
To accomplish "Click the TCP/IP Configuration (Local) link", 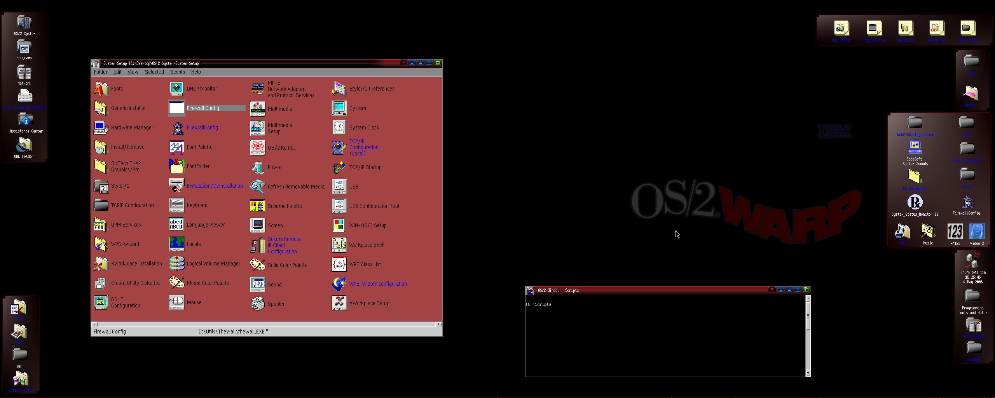I will click(x=363, y=147).
